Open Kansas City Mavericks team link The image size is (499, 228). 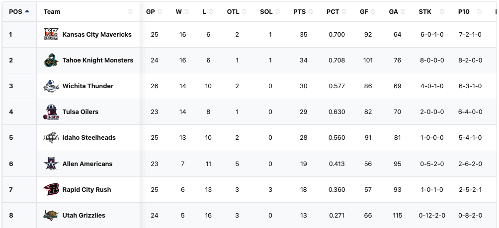[97, 35]
